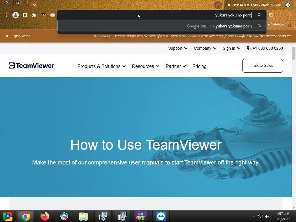Screen dimensions: 296x222
Task: Click the phone number +1 800 638 0253
Action: point(268,48)
